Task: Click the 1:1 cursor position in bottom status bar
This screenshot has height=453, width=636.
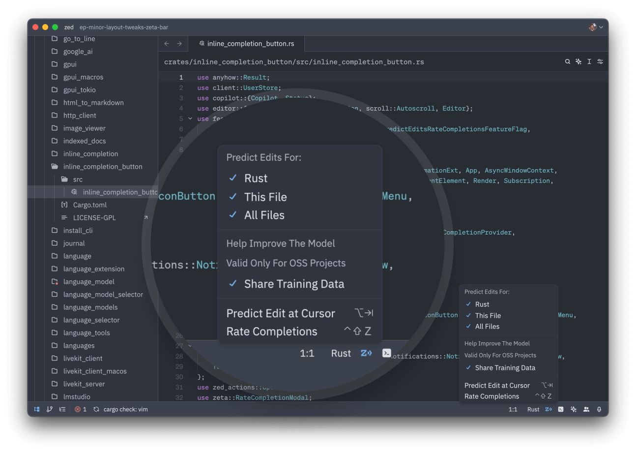Action: pos(513,409)
